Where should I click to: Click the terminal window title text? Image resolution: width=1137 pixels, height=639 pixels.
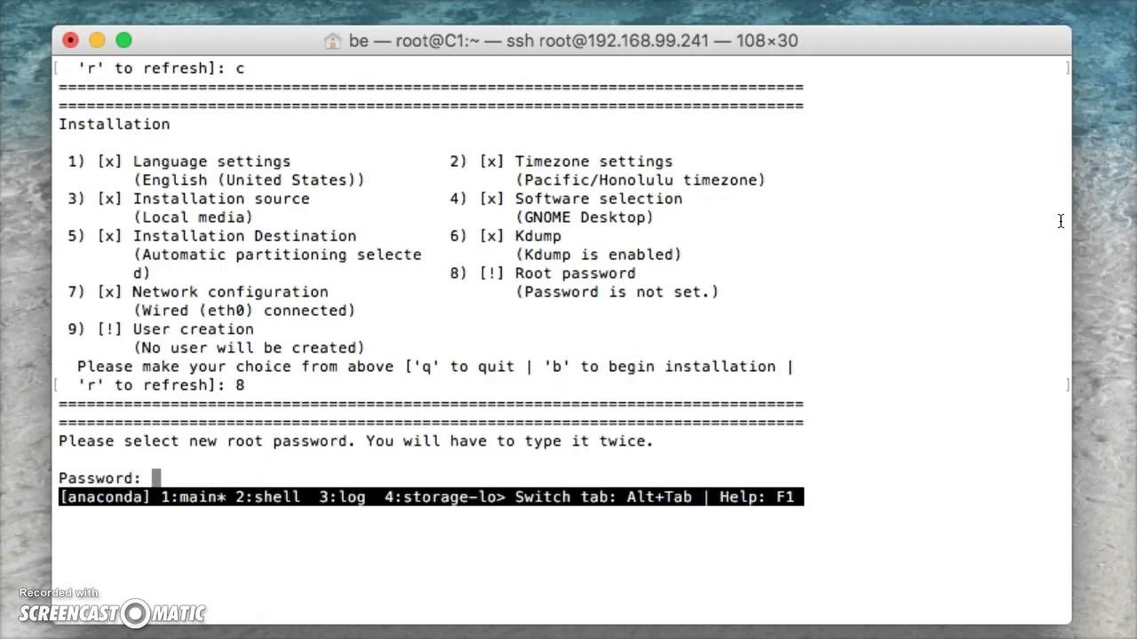tap(573, 41)
